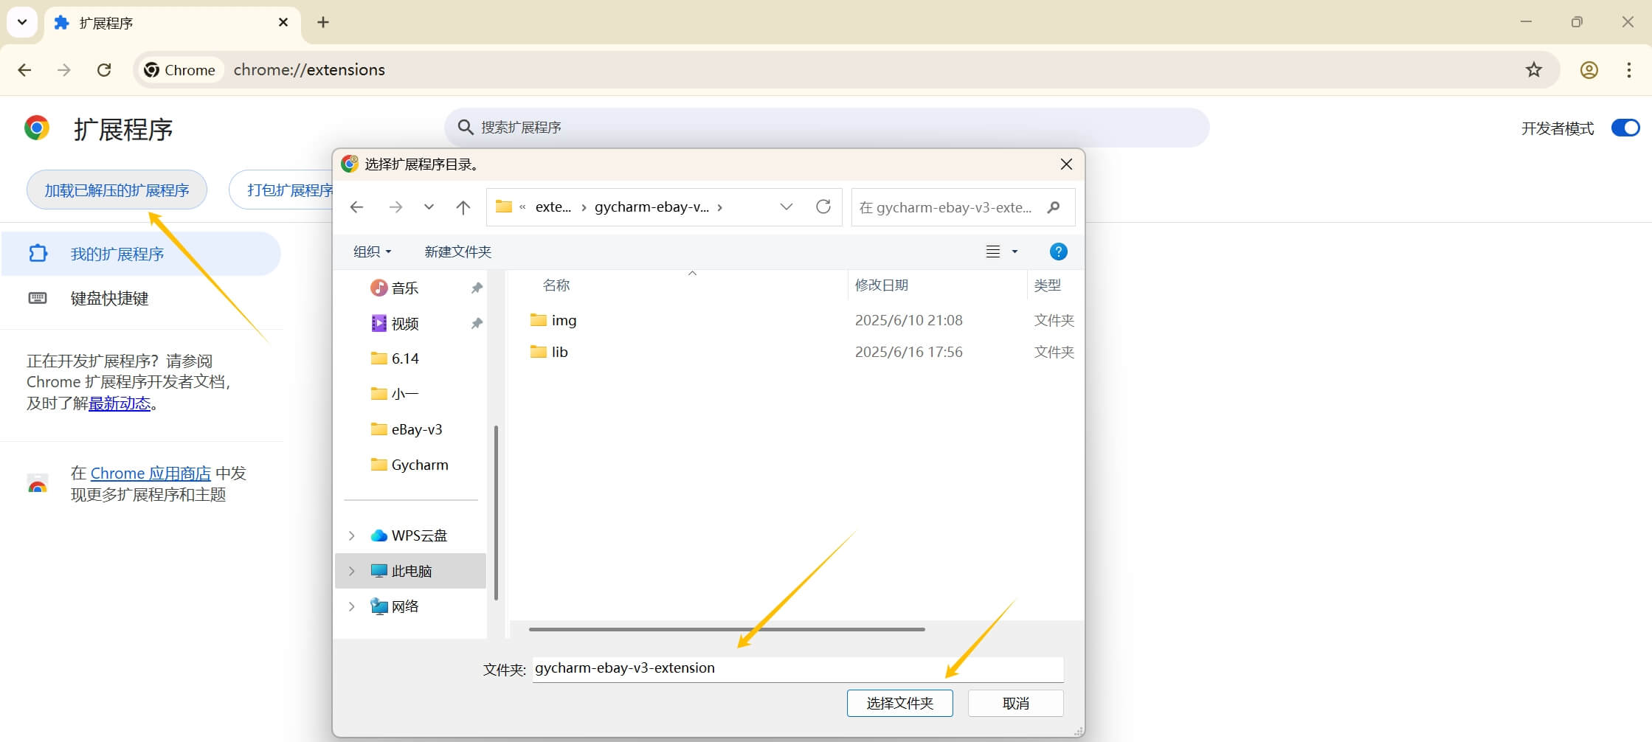Open the dialog help icon
The height and width of the screenshot is (742, 1652).
(1058, 252)
